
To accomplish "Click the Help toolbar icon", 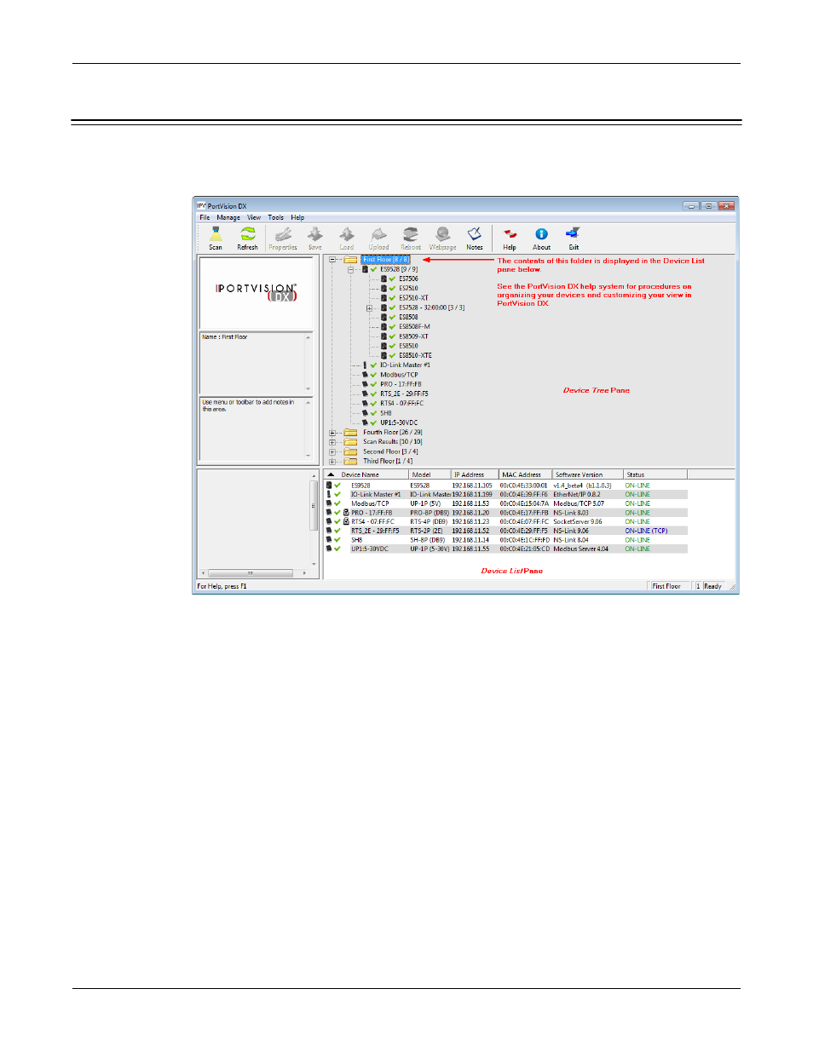I will point(510,239).
